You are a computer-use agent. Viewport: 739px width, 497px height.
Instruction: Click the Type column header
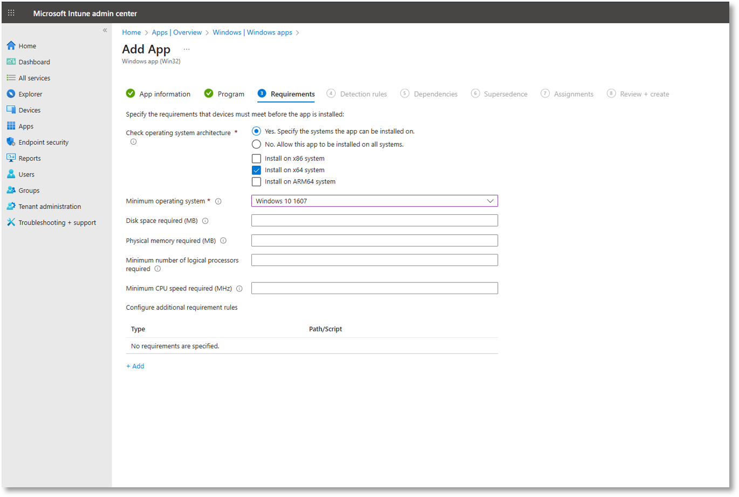[x=138, y=329]
